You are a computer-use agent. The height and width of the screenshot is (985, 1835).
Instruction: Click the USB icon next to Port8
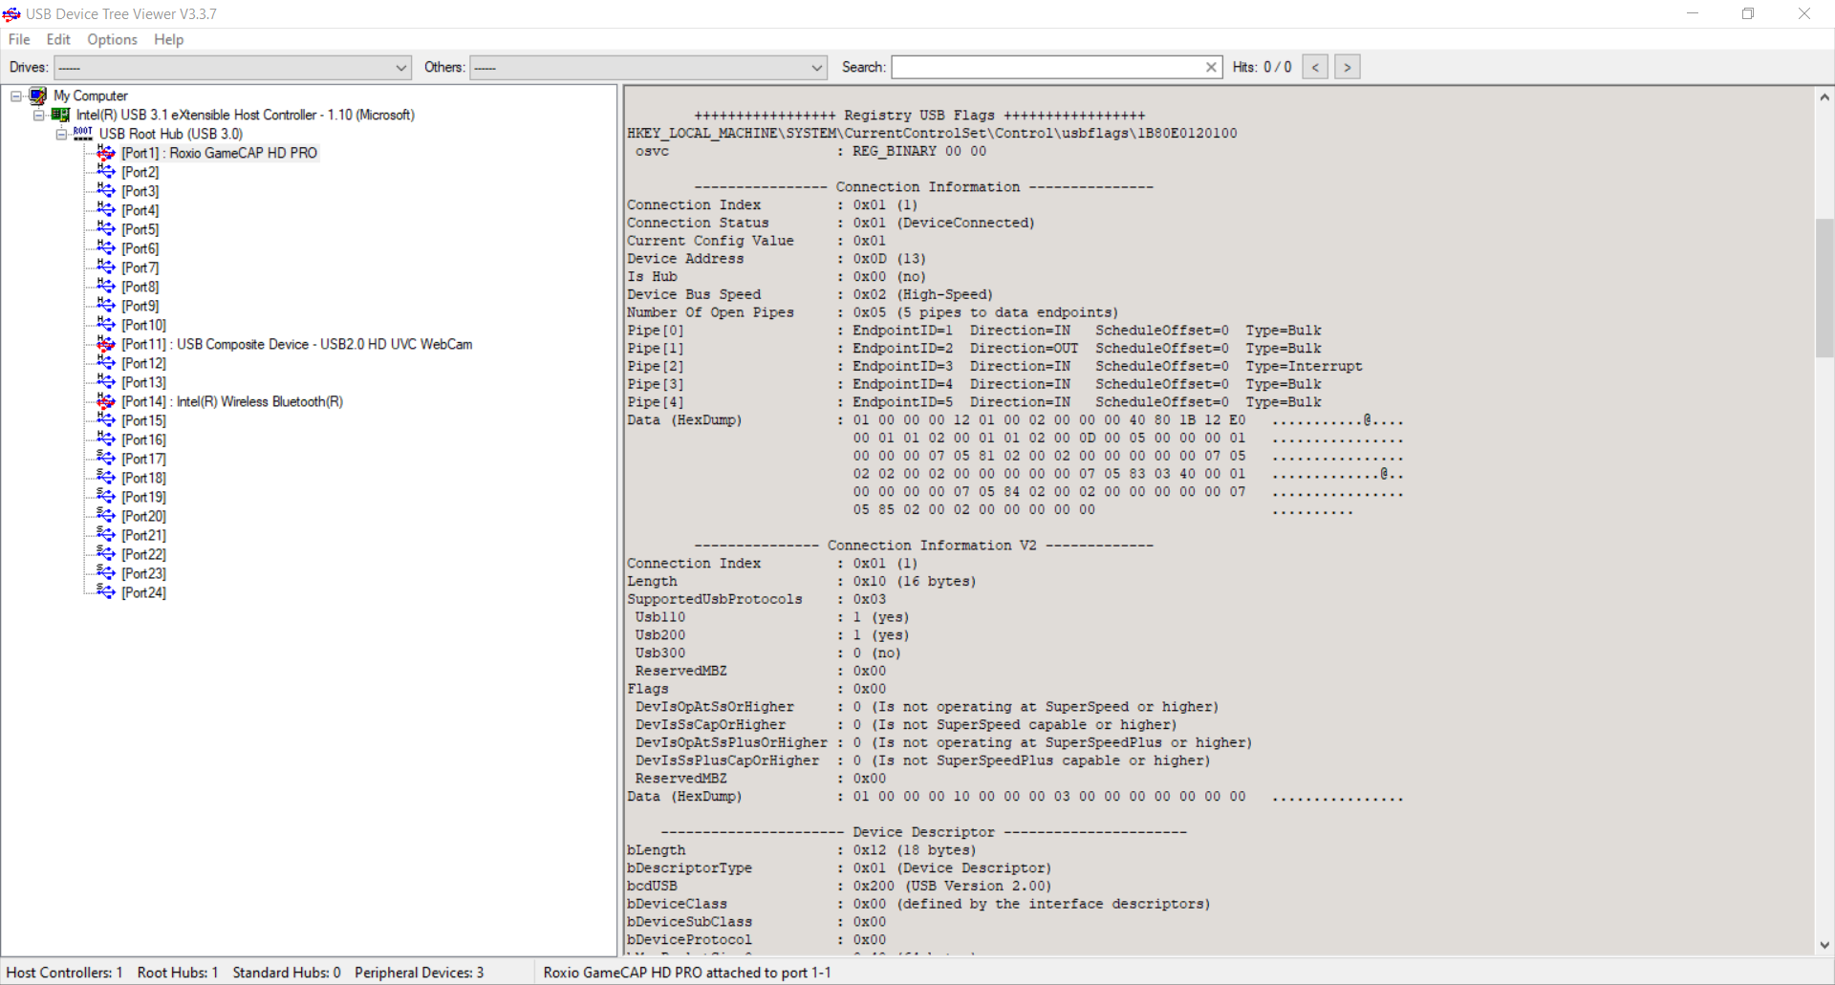tap(105, 287)
